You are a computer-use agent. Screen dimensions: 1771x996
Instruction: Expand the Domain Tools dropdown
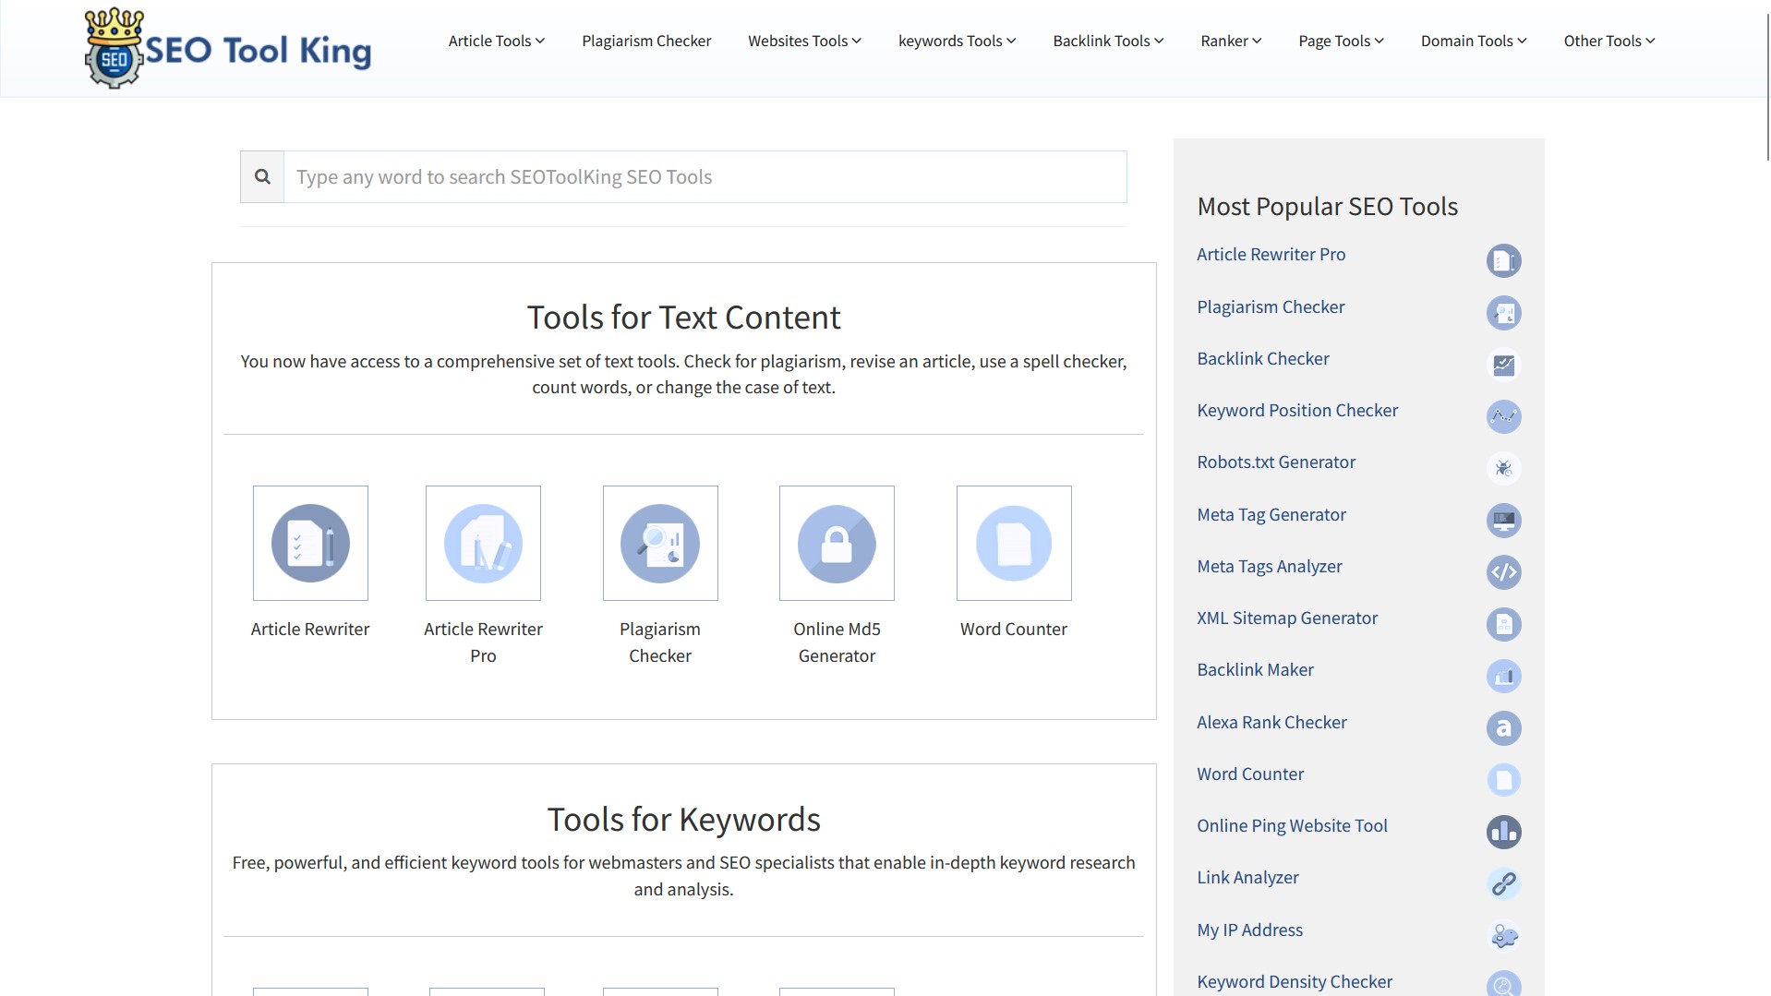point(1474,41)
